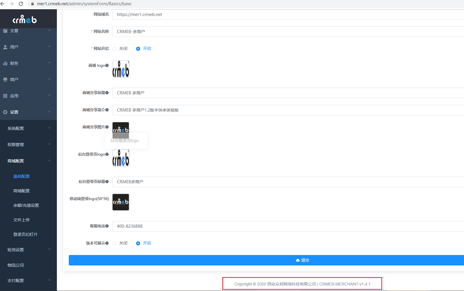Screen dimensions: 464x291
Task: Expand the 系统配置 submenu chevron
Action: [x=49, y=128]
